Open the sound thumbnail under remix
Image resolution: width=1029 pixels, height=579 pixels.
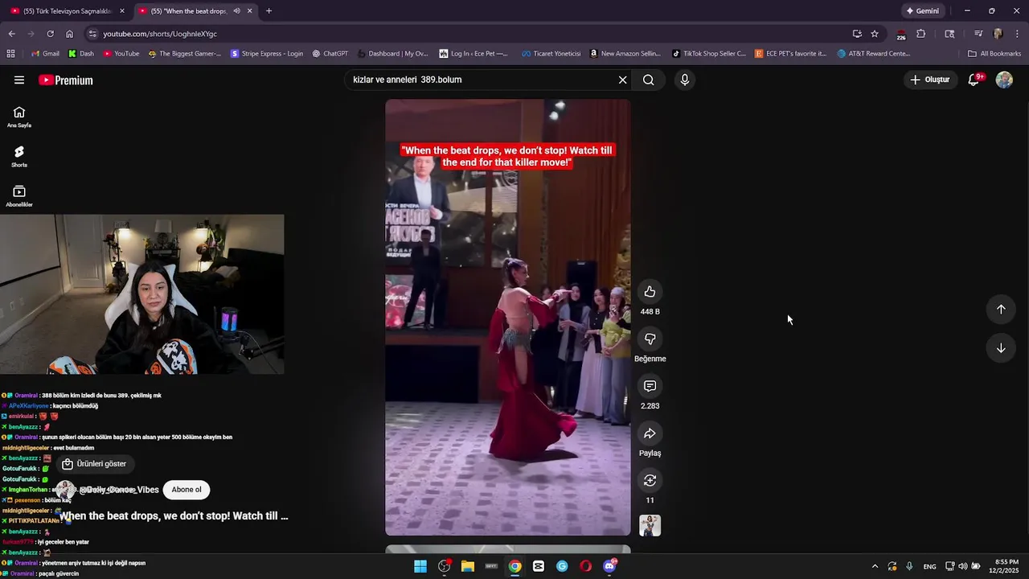click(x=650, y=525)
